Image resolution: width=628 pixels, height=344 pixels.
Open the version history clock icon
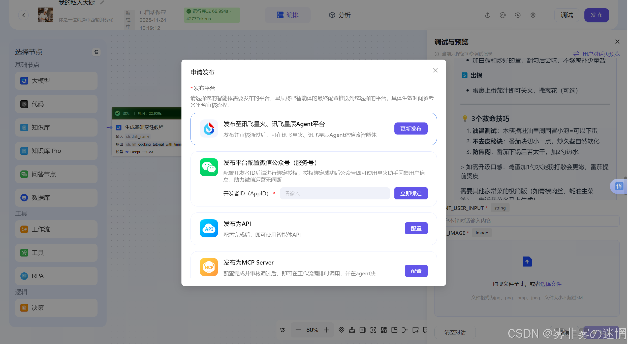point(518,15)
